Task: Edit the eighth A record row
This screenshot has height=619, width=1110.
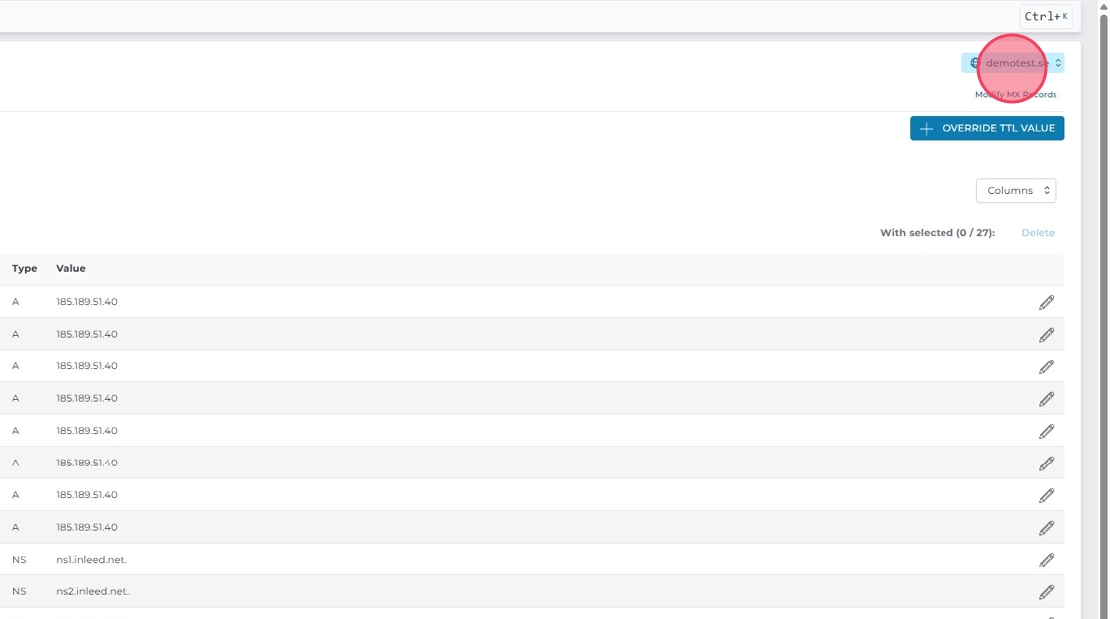Action: tap(1046, 528)
